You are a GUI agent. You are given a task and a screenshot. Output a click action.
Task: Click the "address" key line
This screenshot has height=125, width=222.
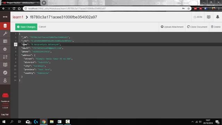27,55
